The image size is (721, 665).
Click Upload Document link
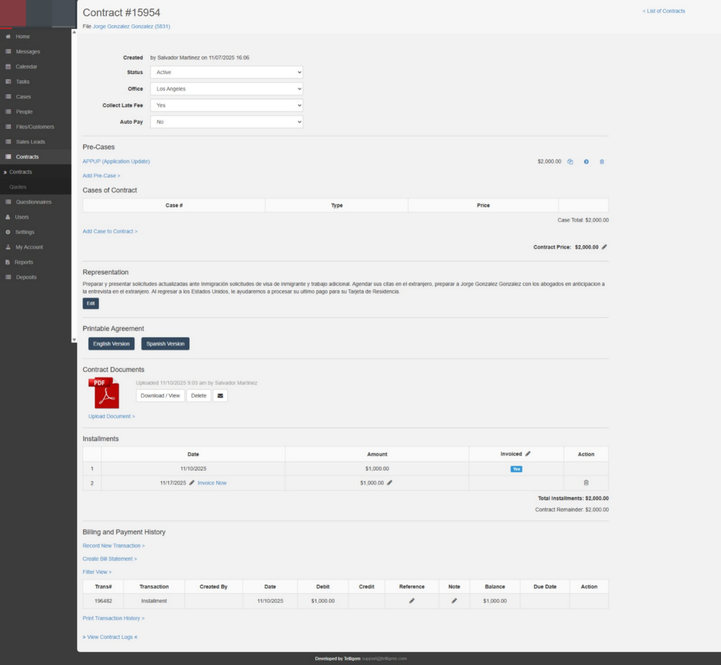pyautogui.click(x=112, y=416)
